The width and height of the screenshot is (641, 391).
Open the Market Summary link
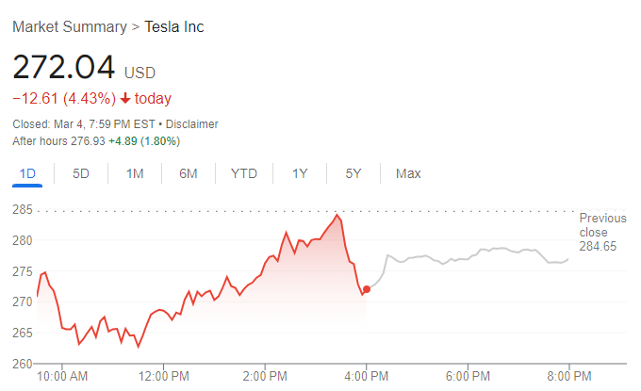pos(67,26)
